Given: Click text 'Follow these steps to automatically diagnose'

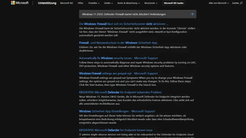Looking at the screenshot, I should point(137,64).
